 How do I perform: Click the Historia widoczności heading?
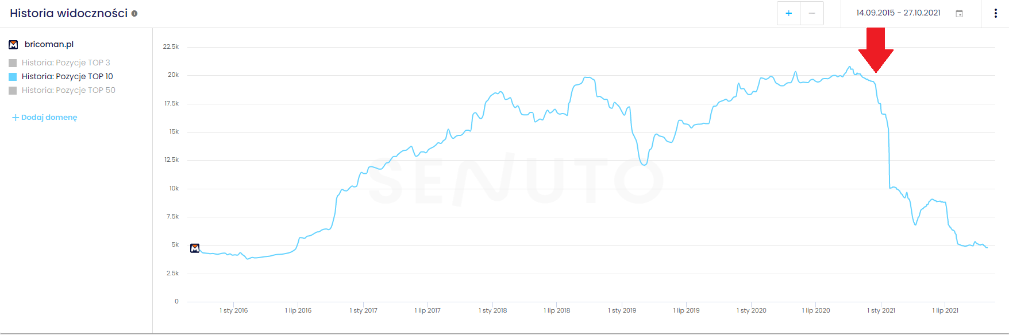[68, 13]
